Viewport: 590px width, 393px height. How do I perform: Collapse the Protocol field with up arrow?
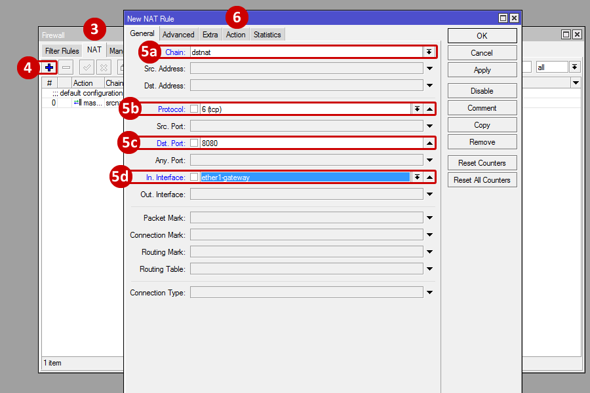tap(429, 109)
